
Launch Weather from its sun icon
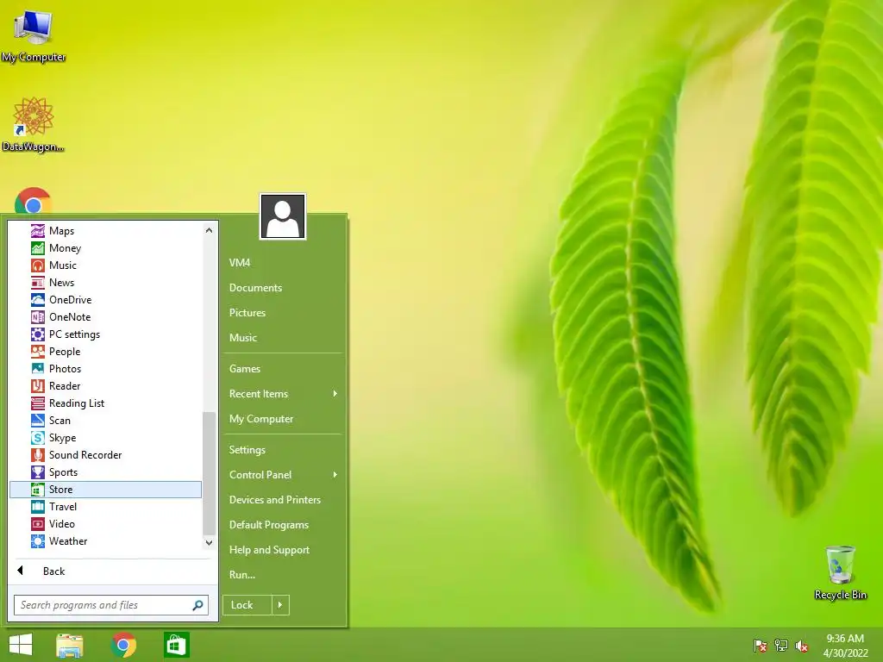pyautogui.click(x=38, y=541)
